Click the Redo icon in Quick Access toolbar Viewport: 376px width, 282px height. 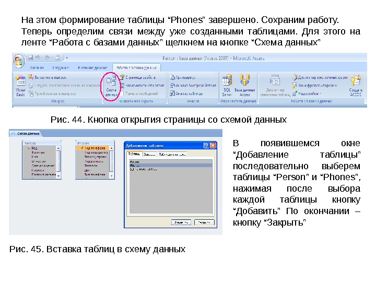(48, 58)
